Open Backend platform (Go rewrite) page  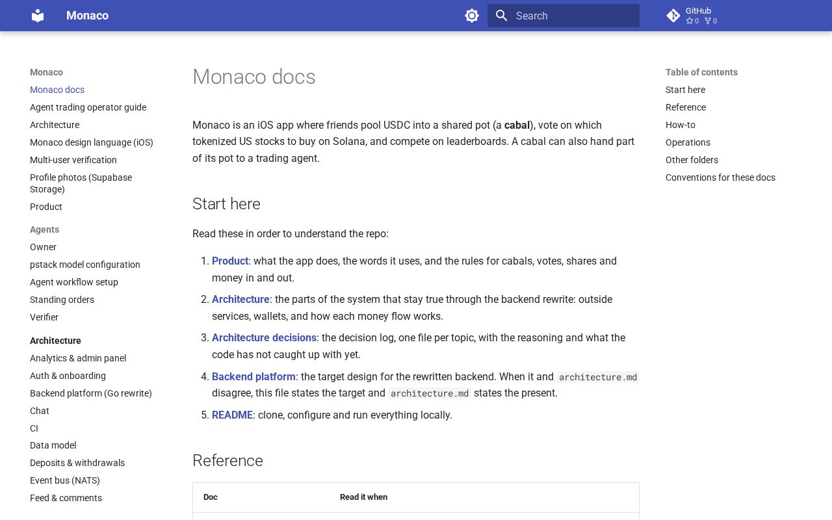[x=91, y=393]
